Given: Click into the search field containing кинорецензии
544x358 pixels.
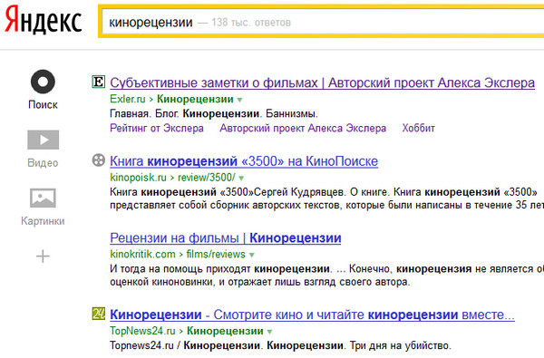Looking at the screenshot, I should (323, 22).
